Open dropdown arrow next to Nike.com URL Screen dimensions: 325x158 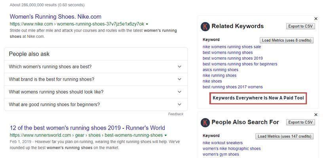pos(147,24)
